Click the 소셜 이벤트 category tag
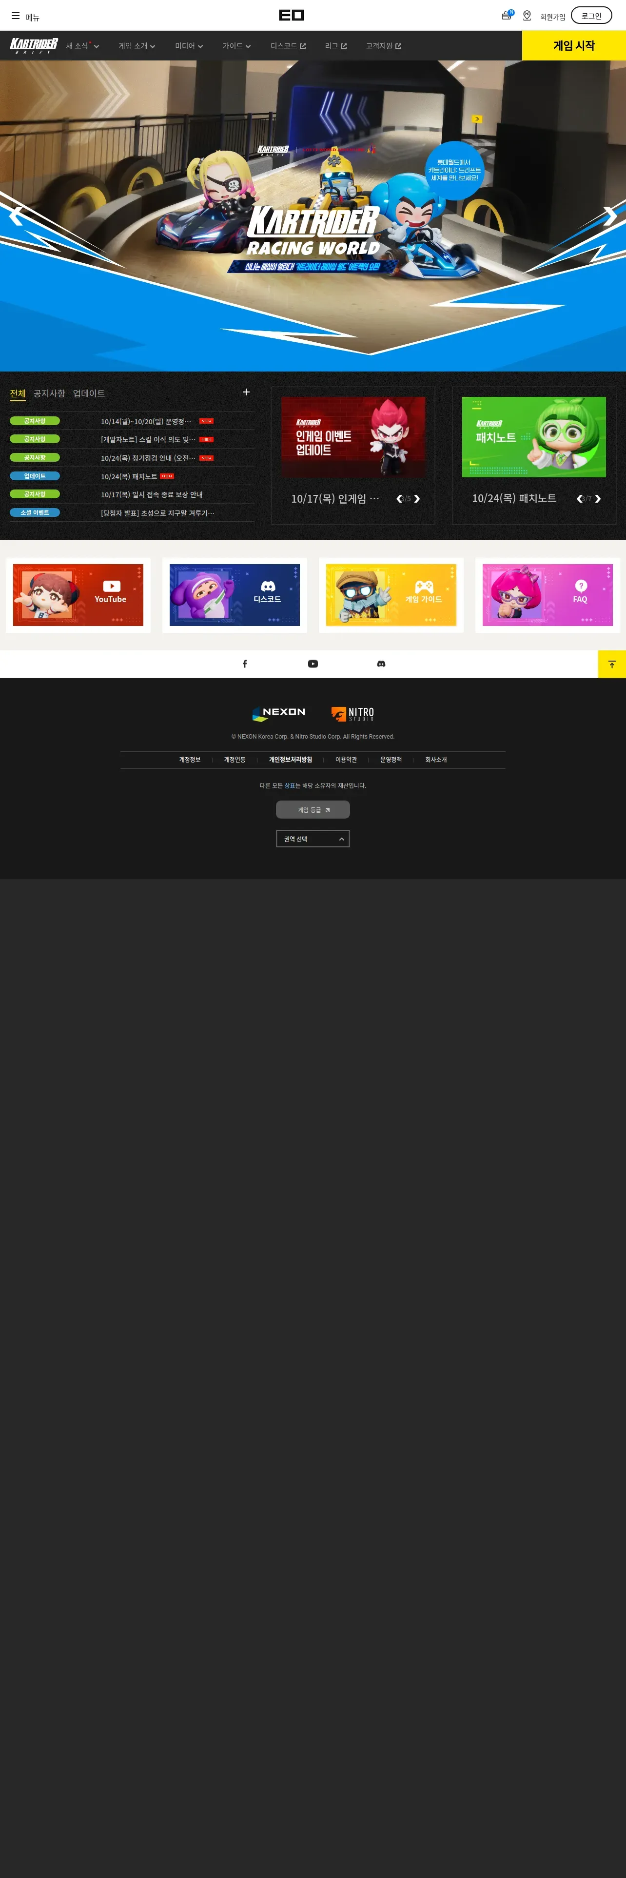Image resolution: width=626 pixels, height=1878 pixels. tap(35, 512)
